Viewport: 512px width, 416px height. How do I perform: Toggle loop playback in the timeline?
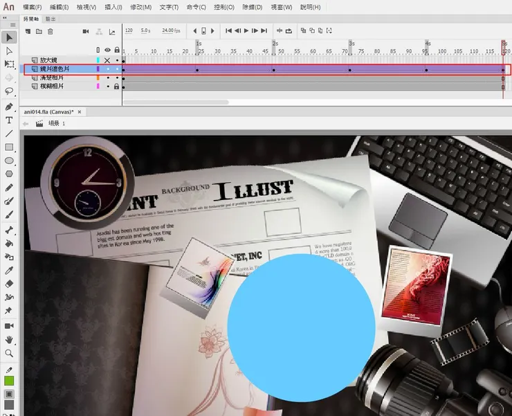[289, 30]
